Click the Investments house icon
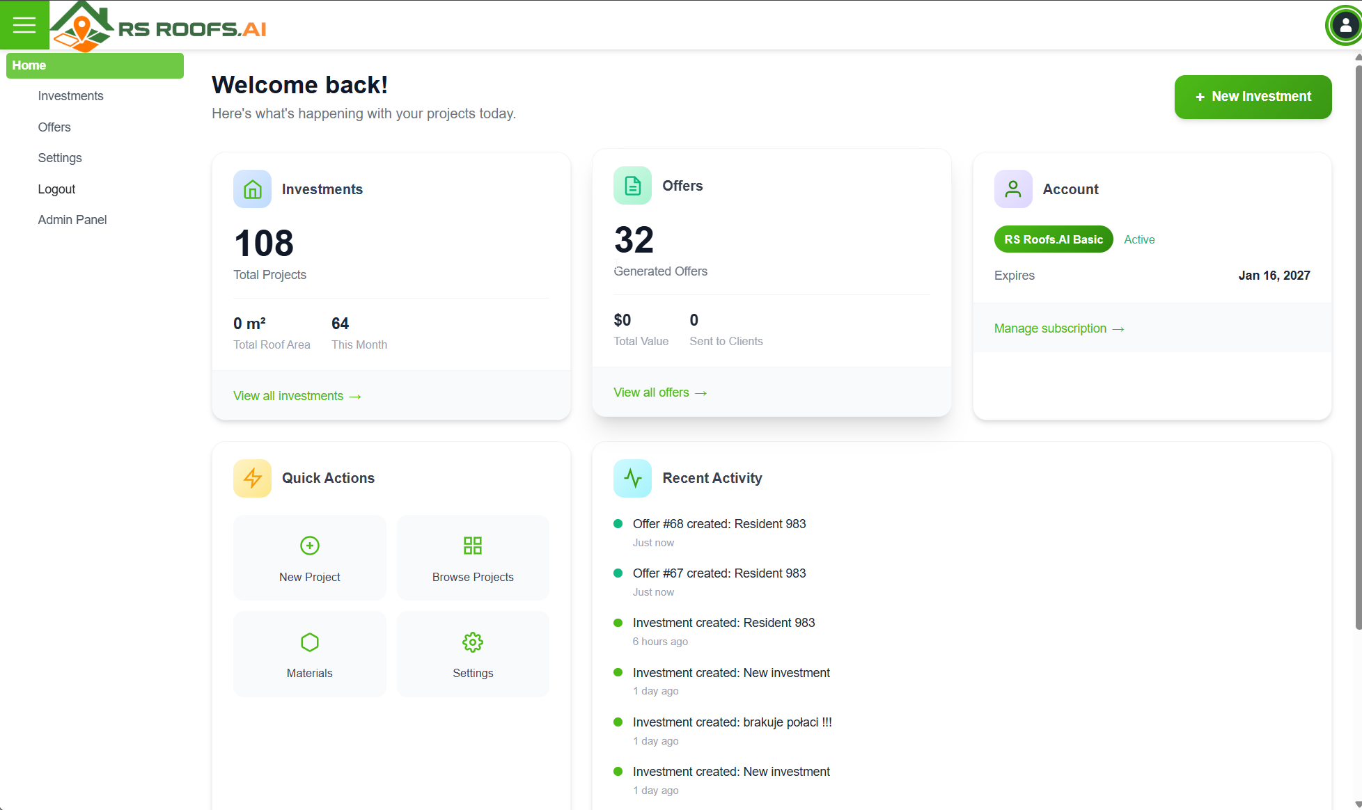 (252, 189)
